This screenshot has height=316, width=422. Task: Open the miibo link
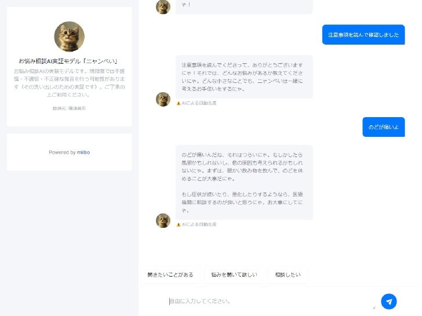83,152
